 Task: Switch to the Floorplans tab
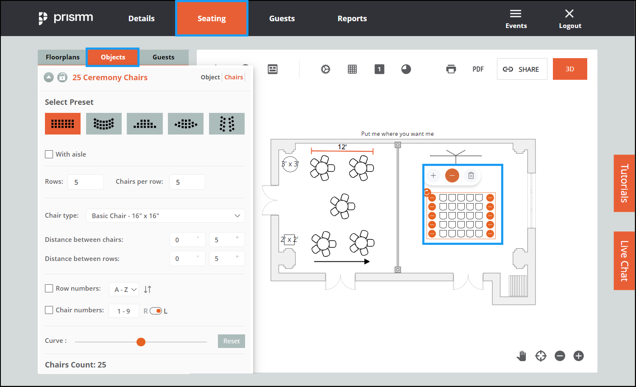pyautogui.click(x=62, y=57)
